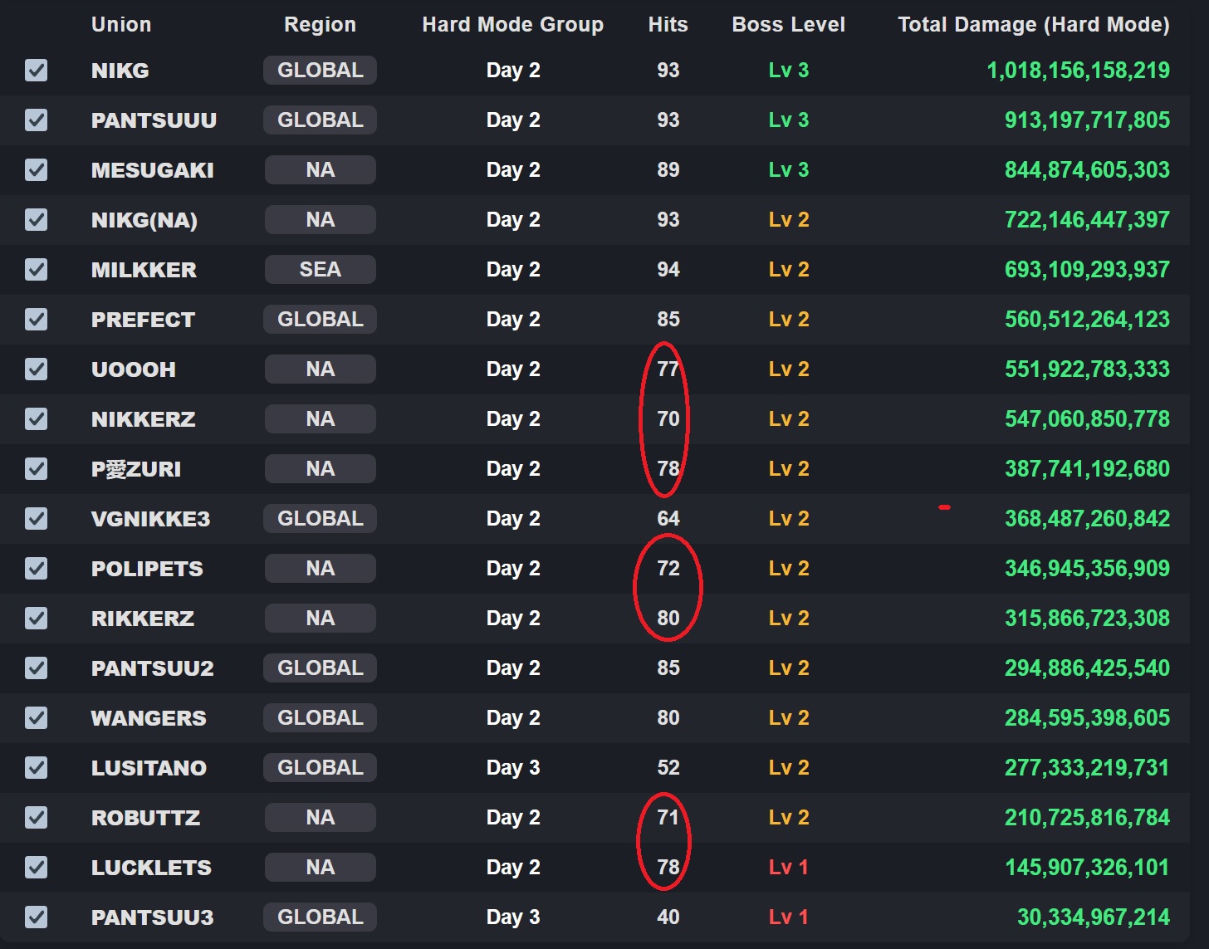
Task: Toggle the PANTSUUU row checkbox
Action: point(36,120)
